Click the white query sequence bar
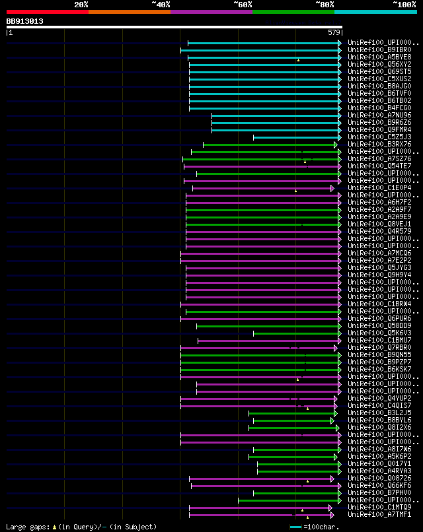Image resolution: width=423 pixels, height=532 pixels. pos(174,27)
